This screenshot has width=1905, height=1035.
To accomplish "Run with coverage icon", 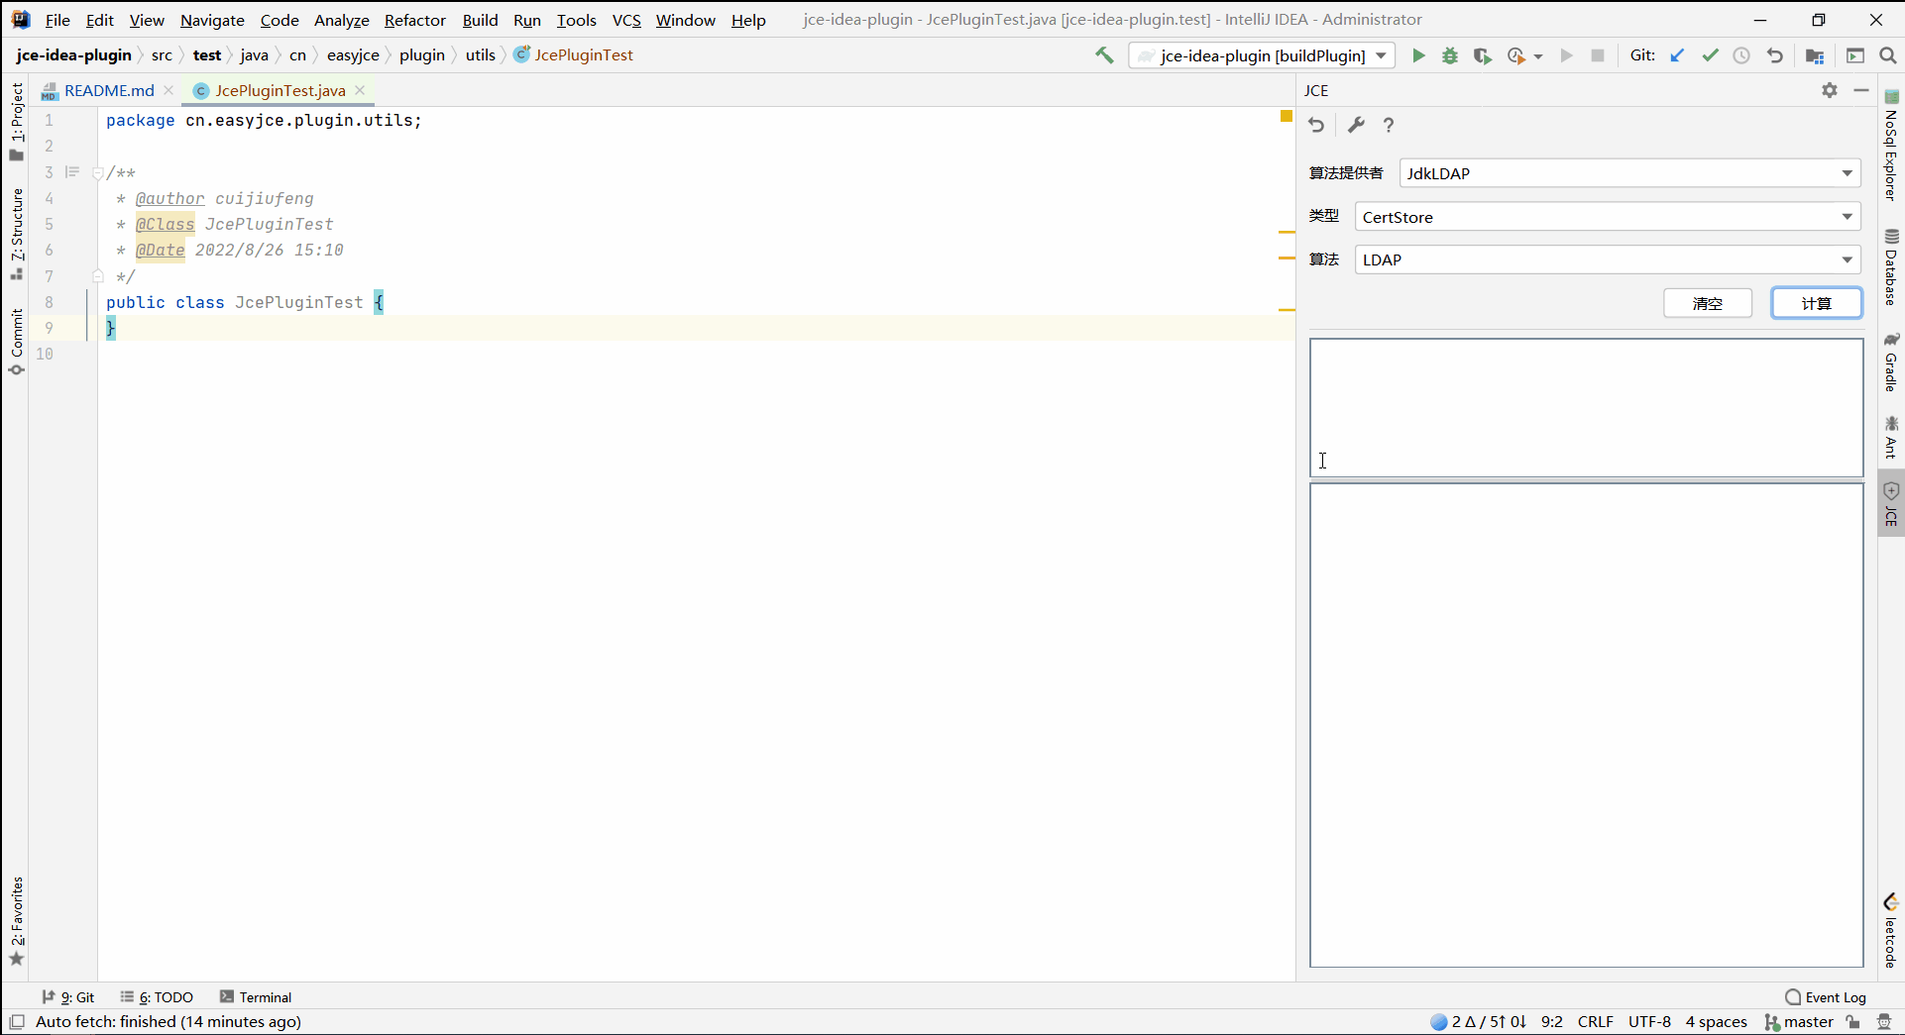I will [x=1483, y=55].
